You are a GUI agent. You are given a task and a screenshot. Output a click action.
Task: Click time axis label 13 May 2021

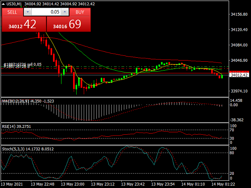pos(12,184)
